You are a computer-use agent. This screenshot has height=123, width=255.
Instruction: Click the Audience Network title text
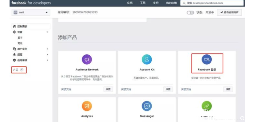(x=87, y=70)
